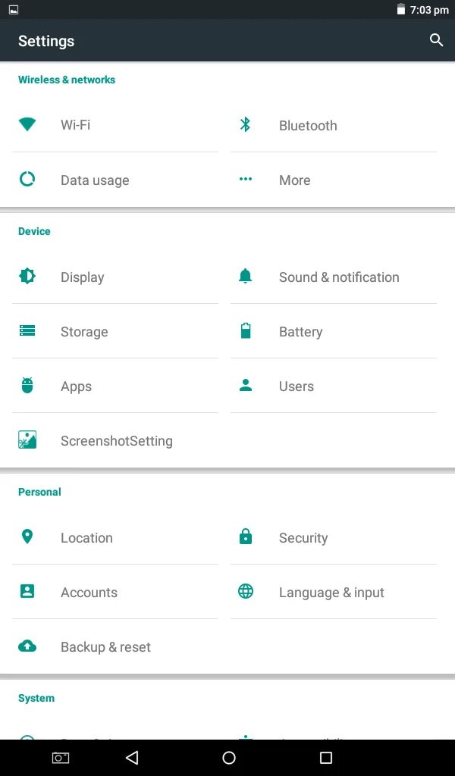The height and width of the screenshot is (776, 455).
Task: Open the Data usage circle icon
Action: click(27, 179)
